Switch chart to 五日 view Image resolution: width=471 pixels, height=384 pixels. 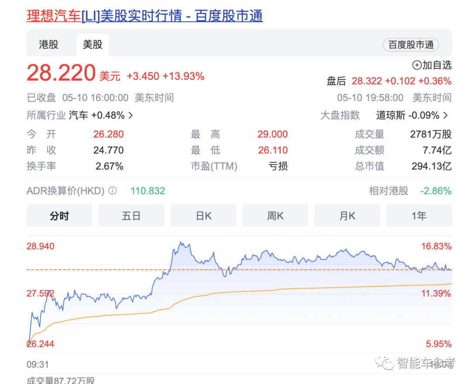pyautogui.click(x=131, y=216)
